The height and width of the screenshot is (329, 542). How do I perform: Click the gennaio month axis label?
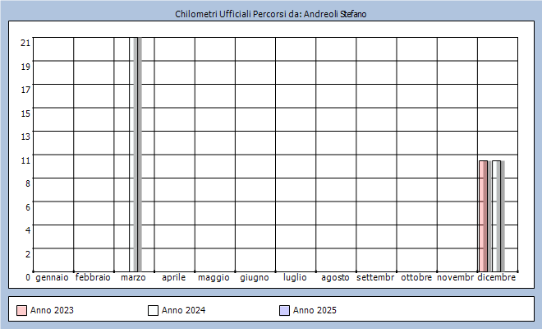click(x=53, y=278)
